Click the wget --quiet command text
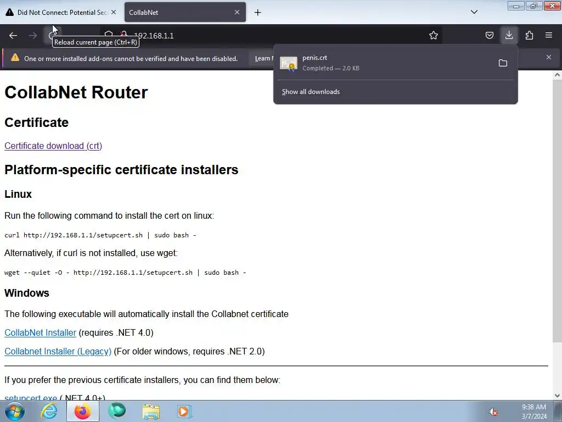Screen dimensions: 562x422 pos(125,273)
